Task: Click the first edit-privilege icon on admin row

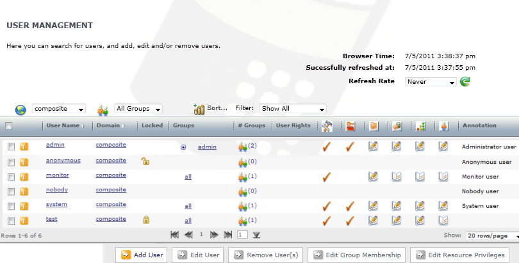Action: coord(373,146)
